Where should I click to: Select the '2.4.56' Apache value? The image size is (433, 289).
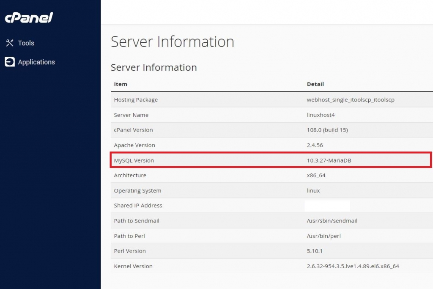(x=315, y=145)
